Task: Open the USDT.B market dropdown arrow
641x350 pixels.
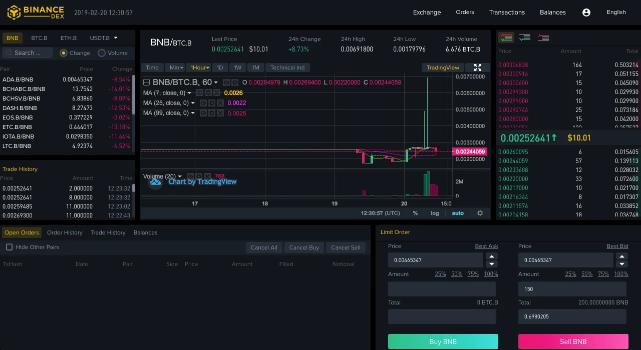Action: (x=116, y=38)
